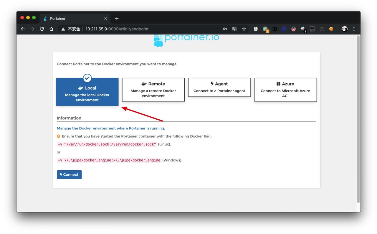Viewport: 377px width, 234px height.
Task: Click the white tree diagram extension icon
Action: (x=256, y=29)
